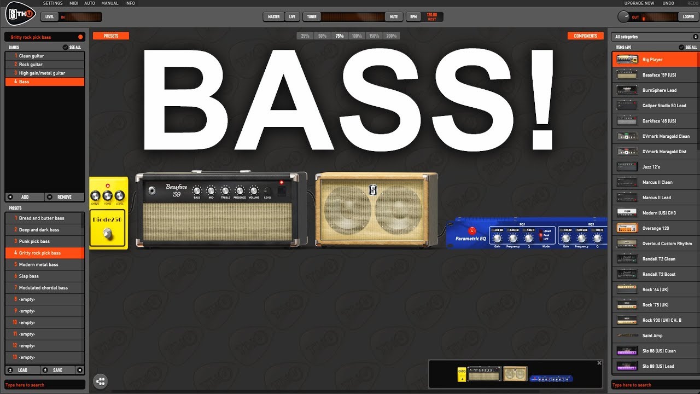Select the Modern (US) CH3 amp icon
The image size is (700, 394).
click(626, 213)
